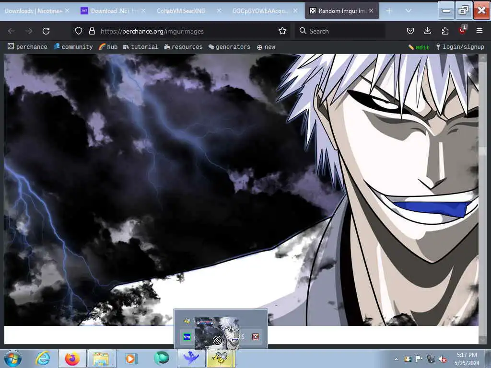Viewport: 491px width, 368px height.
Task: Open the colorful tray icon beside the flag
Action: click(408, 359)
